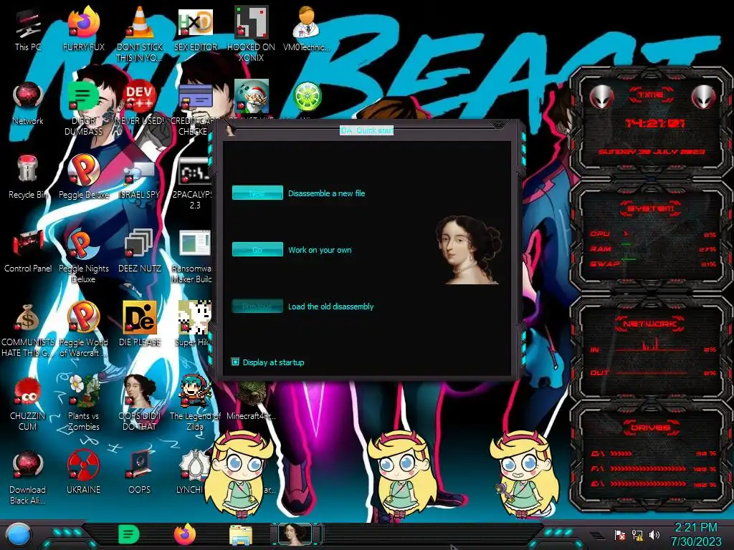Click the C:\ drive usage bar
Viewport: 734px width, 550px height.
click(621, 453)
